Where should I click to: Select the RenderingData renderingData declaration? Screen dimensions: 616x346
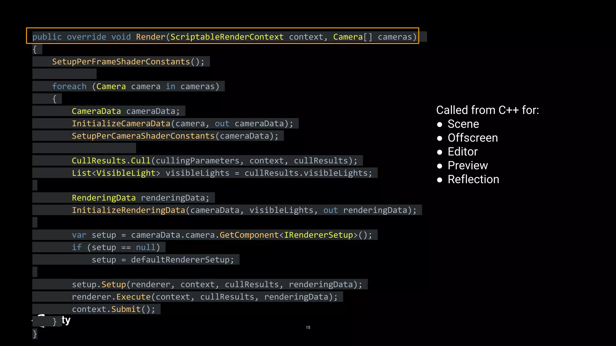[140, 198]
